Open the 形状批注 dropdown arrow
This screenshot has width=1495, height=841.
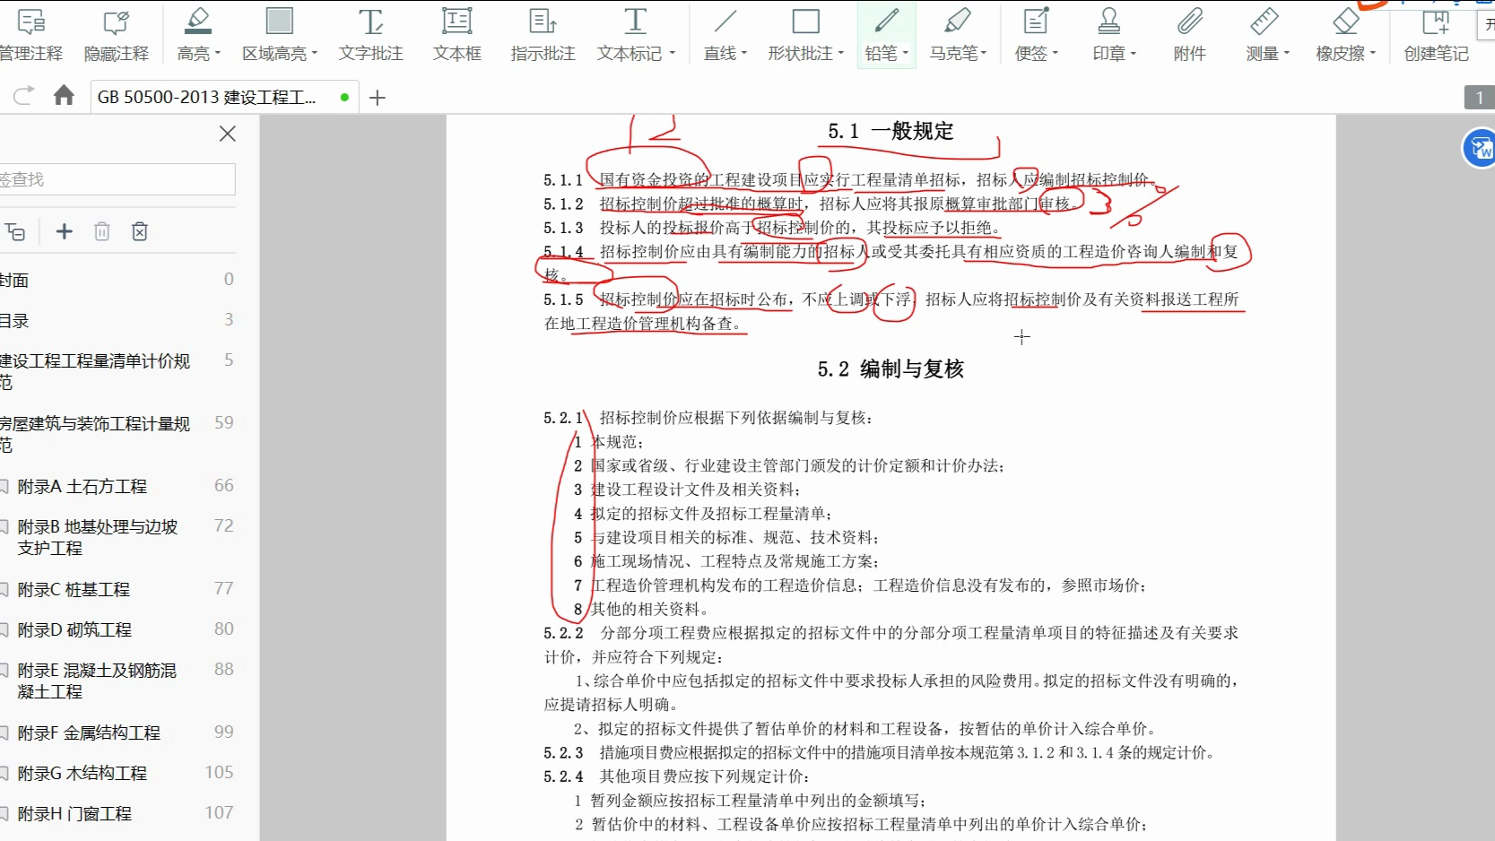coord(841,54)
